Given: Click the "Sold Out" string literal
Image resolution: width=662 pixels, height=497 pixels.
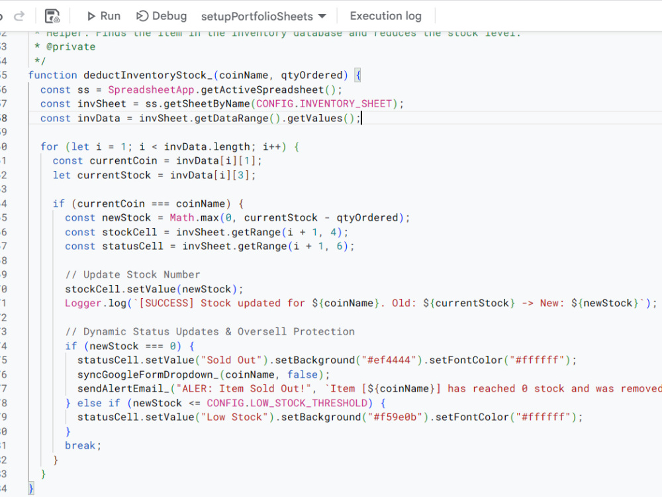Looking at the screenshot, I should point(231,360).
